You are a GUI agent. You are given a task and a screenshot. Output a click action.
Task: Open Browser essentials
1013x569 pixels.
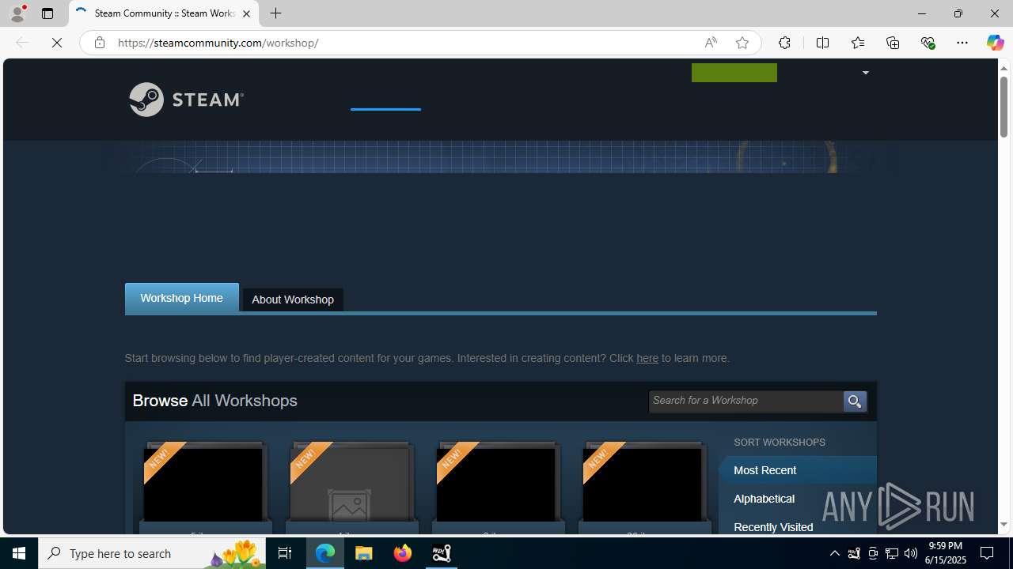tap(928, 43)
